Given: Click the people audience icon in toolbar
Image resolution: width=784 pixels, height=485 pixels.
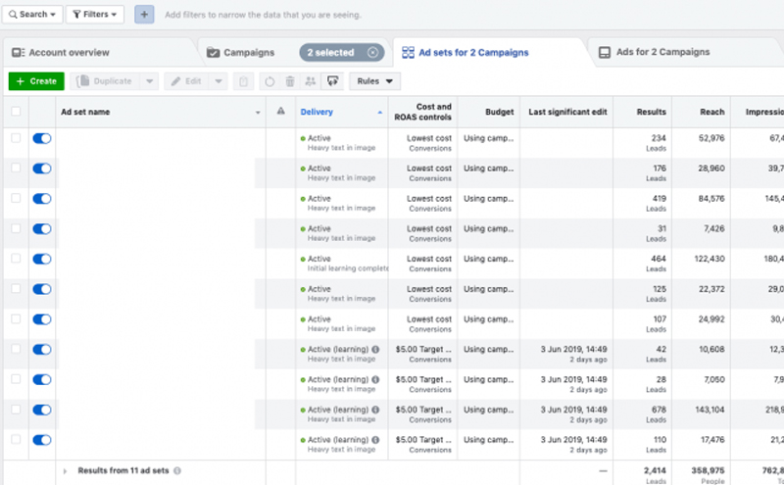Looking at the screenshot, I should tap(311, 81).
